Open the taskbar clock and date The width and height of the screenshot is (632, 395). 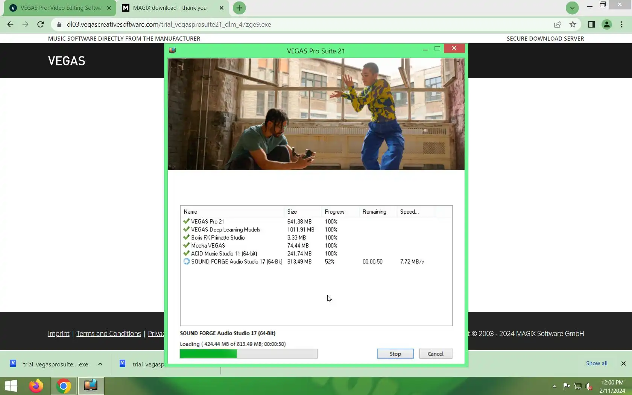[x=612, y=386]
